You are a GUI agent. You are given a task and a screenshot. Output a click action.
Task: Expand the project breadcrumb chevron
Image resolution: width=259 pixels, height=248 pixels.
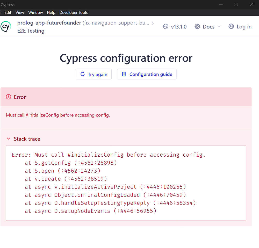pos(153,23)
